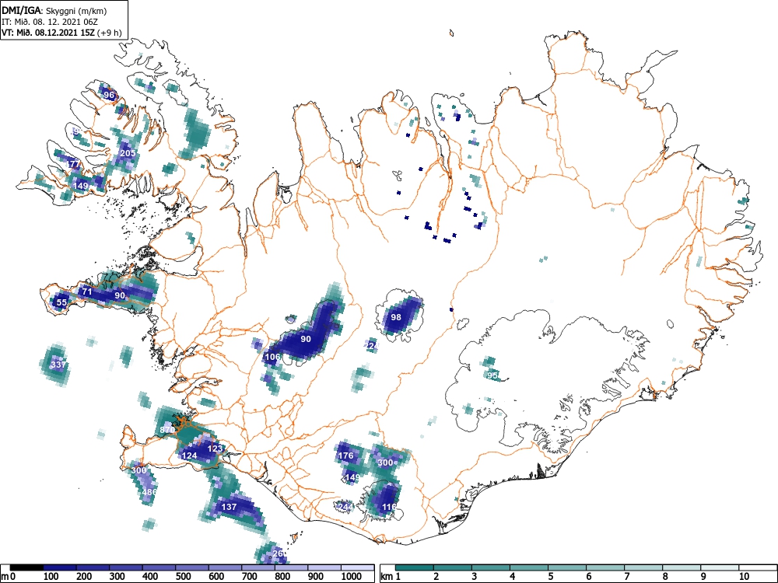Click the teal legend swatch between km 5 and 6
The height and width of the screenshot is (583, 778).
pos(567,567)
